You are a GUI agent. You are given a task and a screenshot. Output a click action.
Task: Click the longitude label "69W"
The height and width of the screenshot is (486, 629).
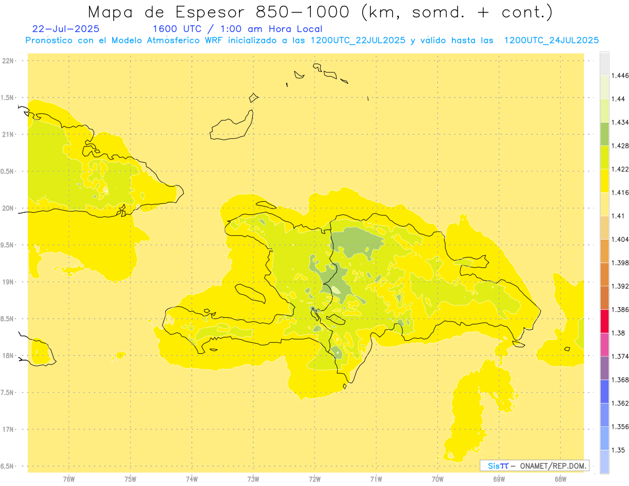499,479
